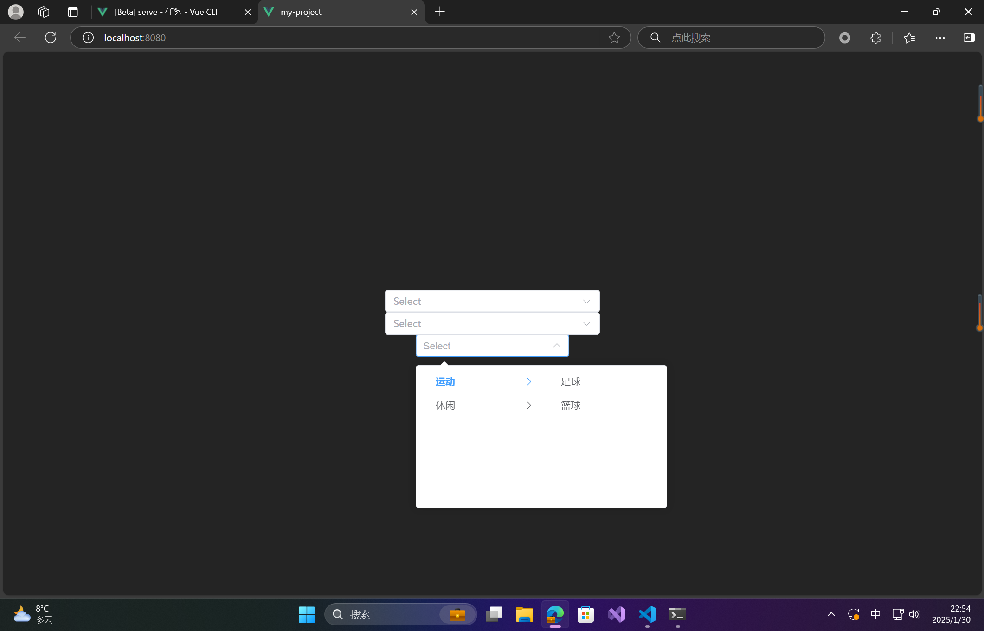Open the browser extensions puzzle icon

(875, 38)
